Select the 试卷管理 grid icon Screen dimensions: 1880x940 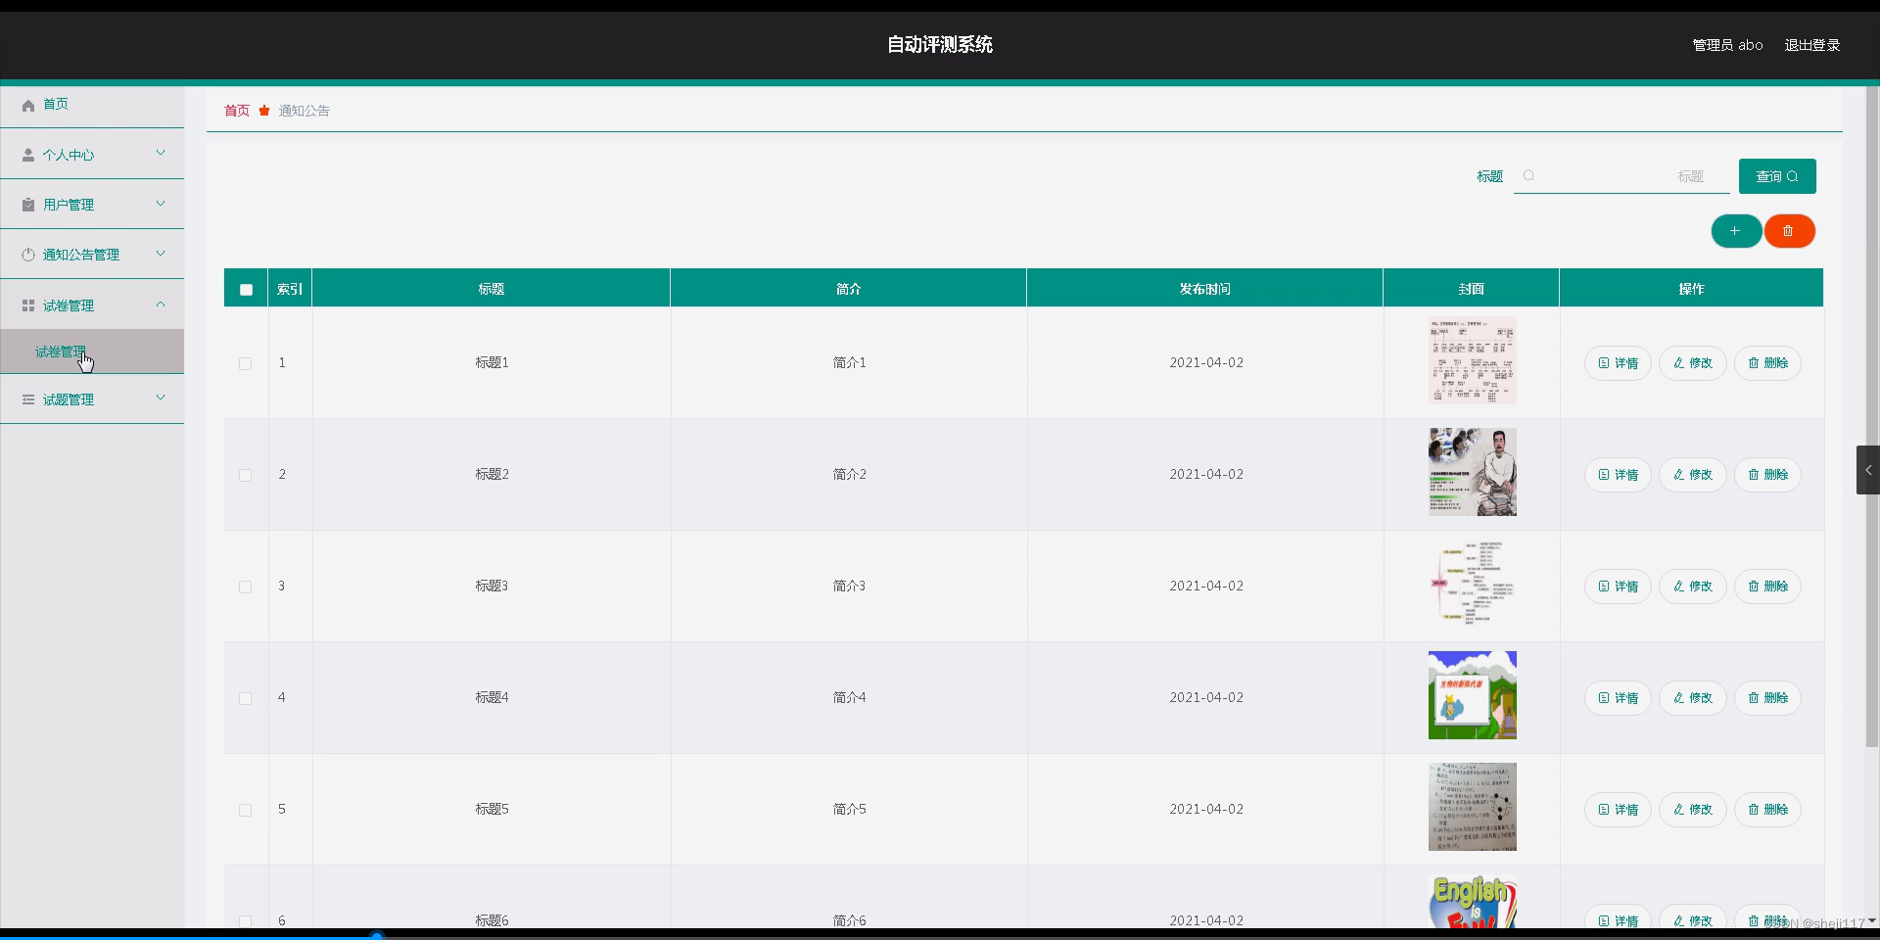point(27,305)
